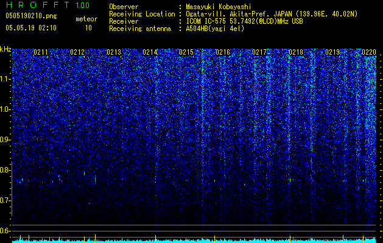This screenshot has width=383, height=243.
Task: Click the "Observer" field label
Action: 124,7
